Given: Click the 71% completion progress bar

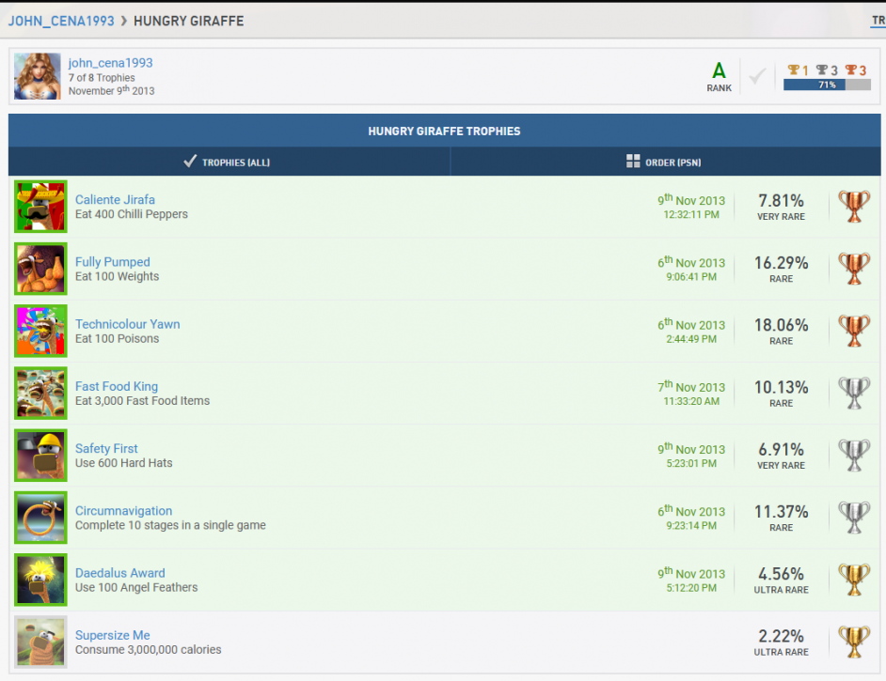Looking at the screenshot, I should click(x=827, y=85).
